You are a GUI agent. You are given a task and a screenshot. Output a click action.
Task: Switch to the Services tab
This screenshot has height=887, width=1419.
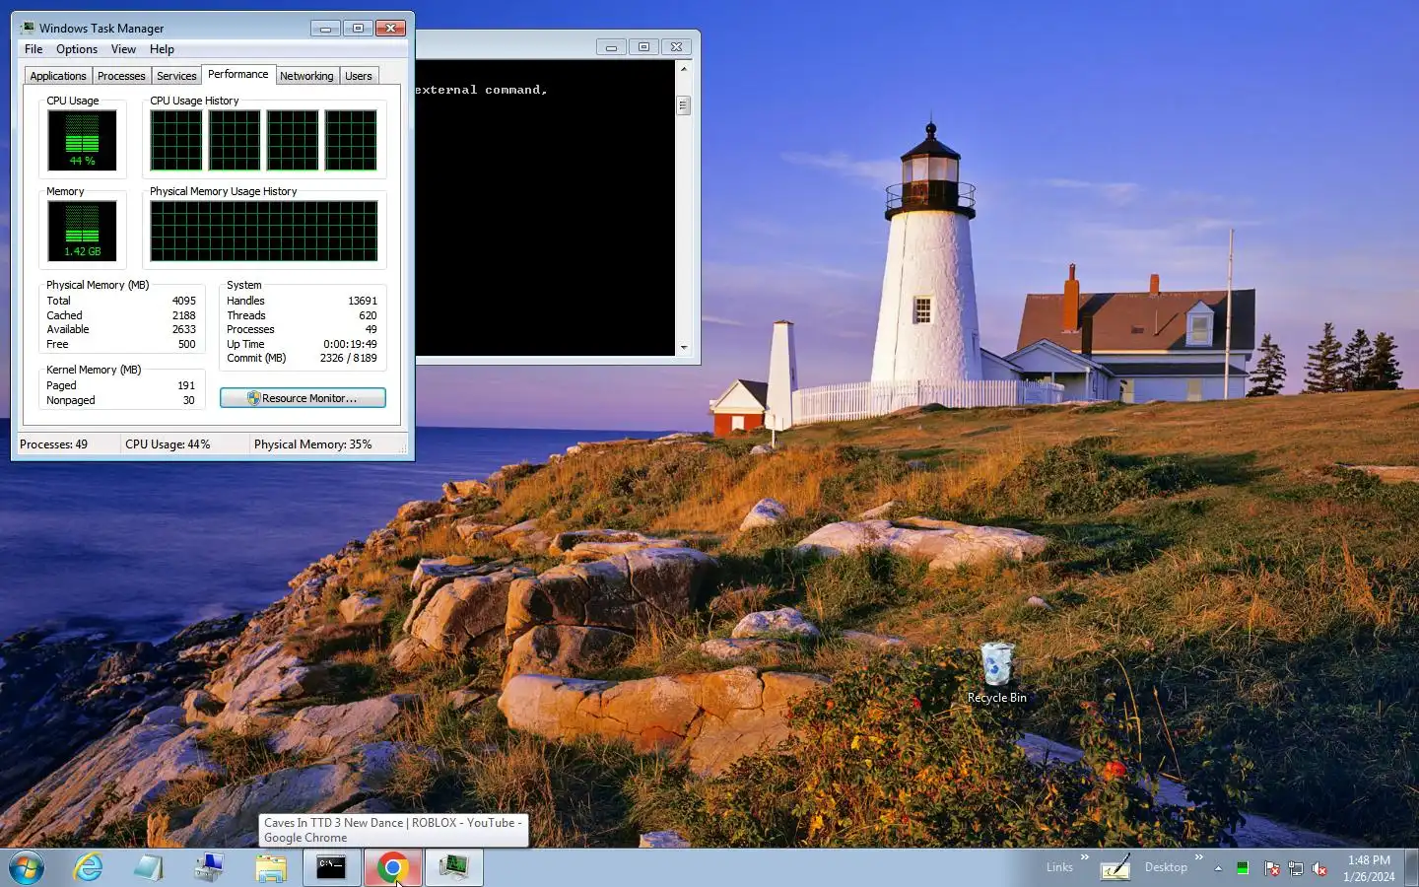click(x=176, y=76)
